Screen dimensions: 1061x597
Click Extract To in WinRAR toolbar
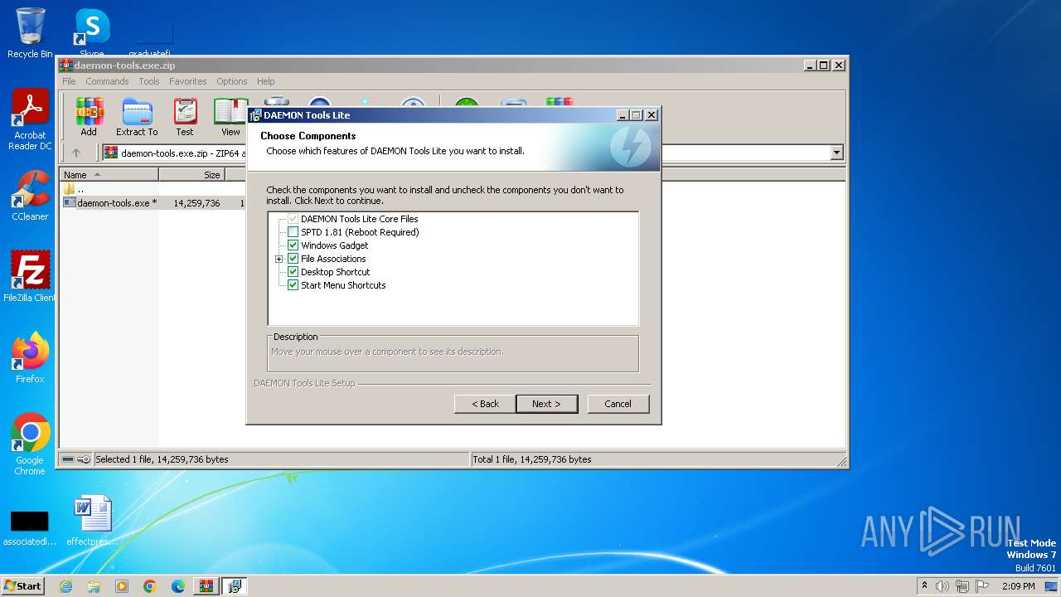pos(137,117)
